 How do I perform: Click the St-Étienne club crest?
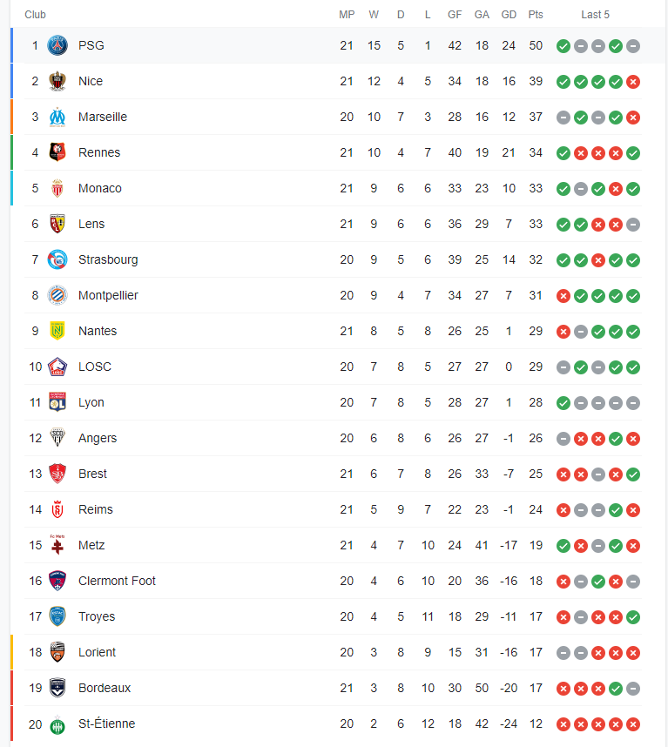pos(56,723)
